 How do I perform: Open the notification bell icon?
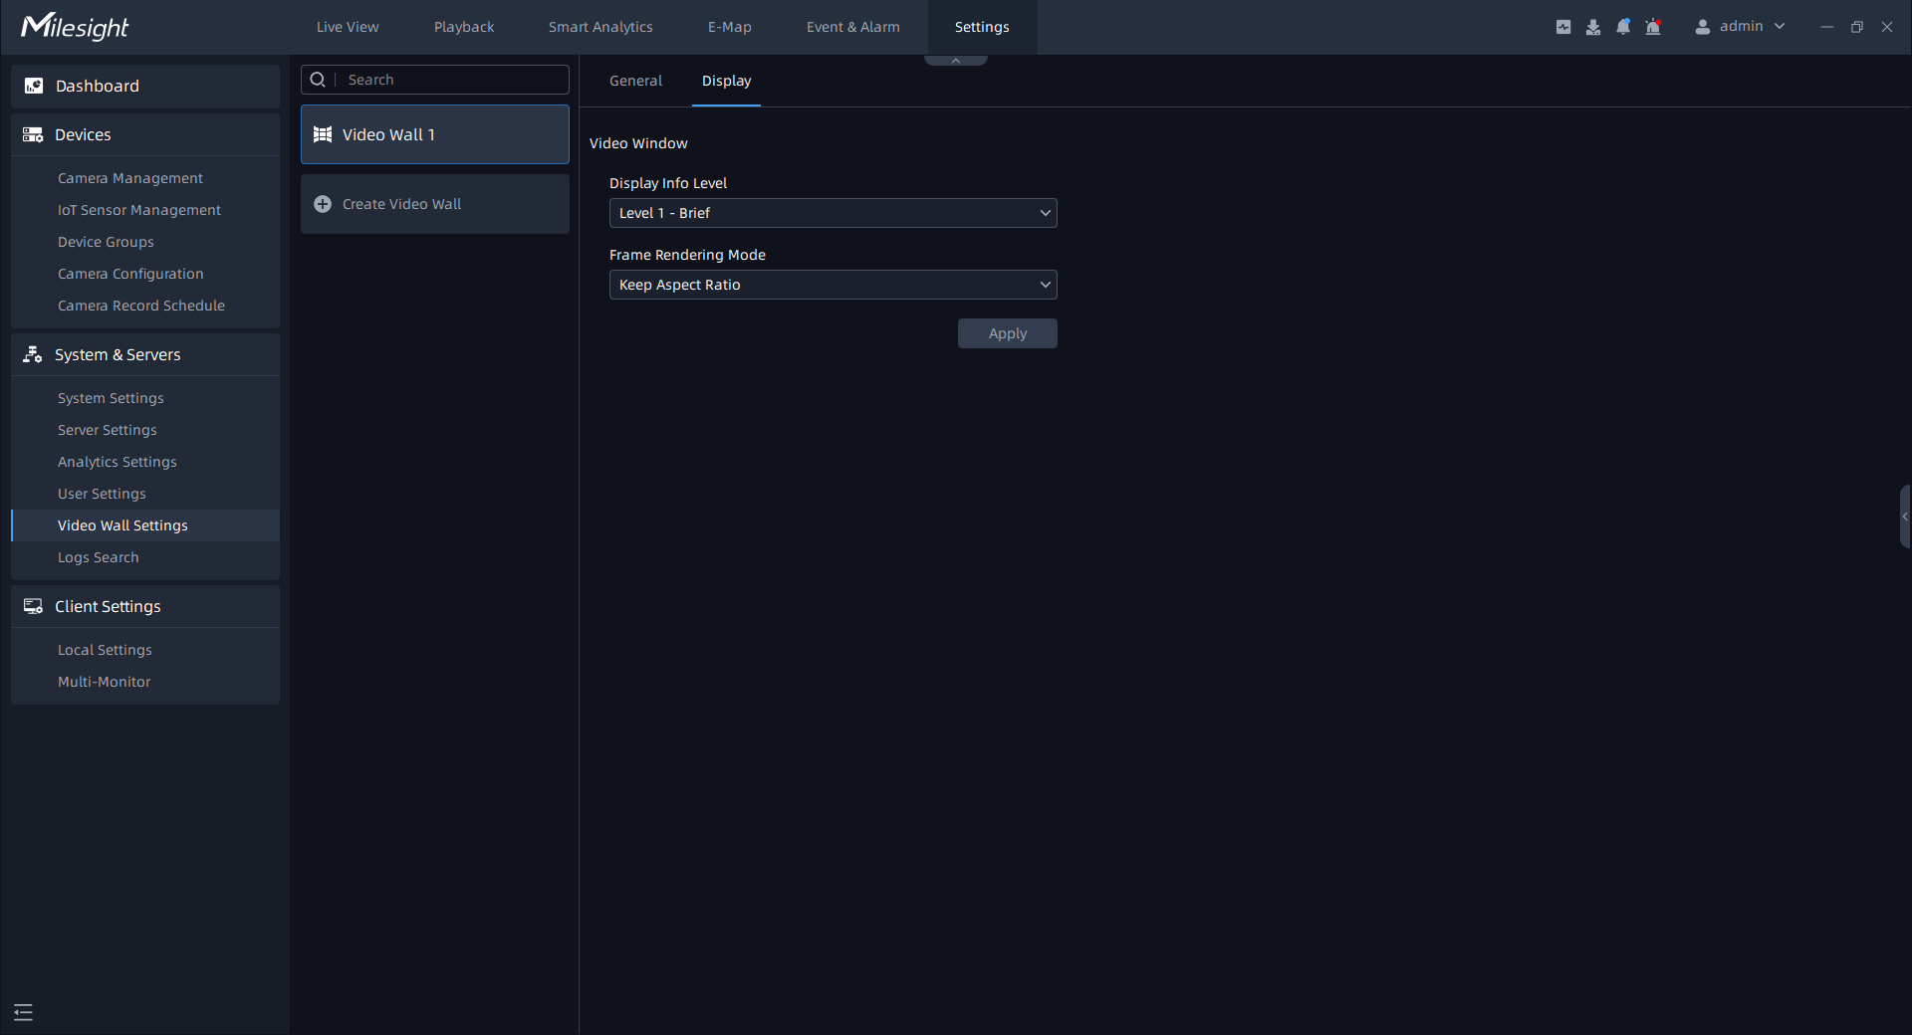[x=1623, y=27]
